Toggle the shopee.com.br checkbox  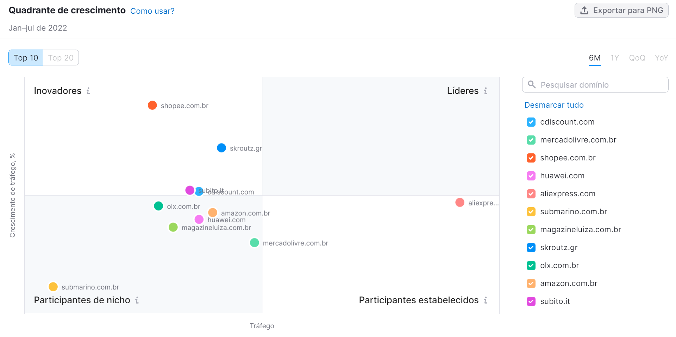531,158
